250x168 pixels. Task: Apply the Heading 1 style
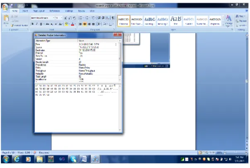[150, 21]
